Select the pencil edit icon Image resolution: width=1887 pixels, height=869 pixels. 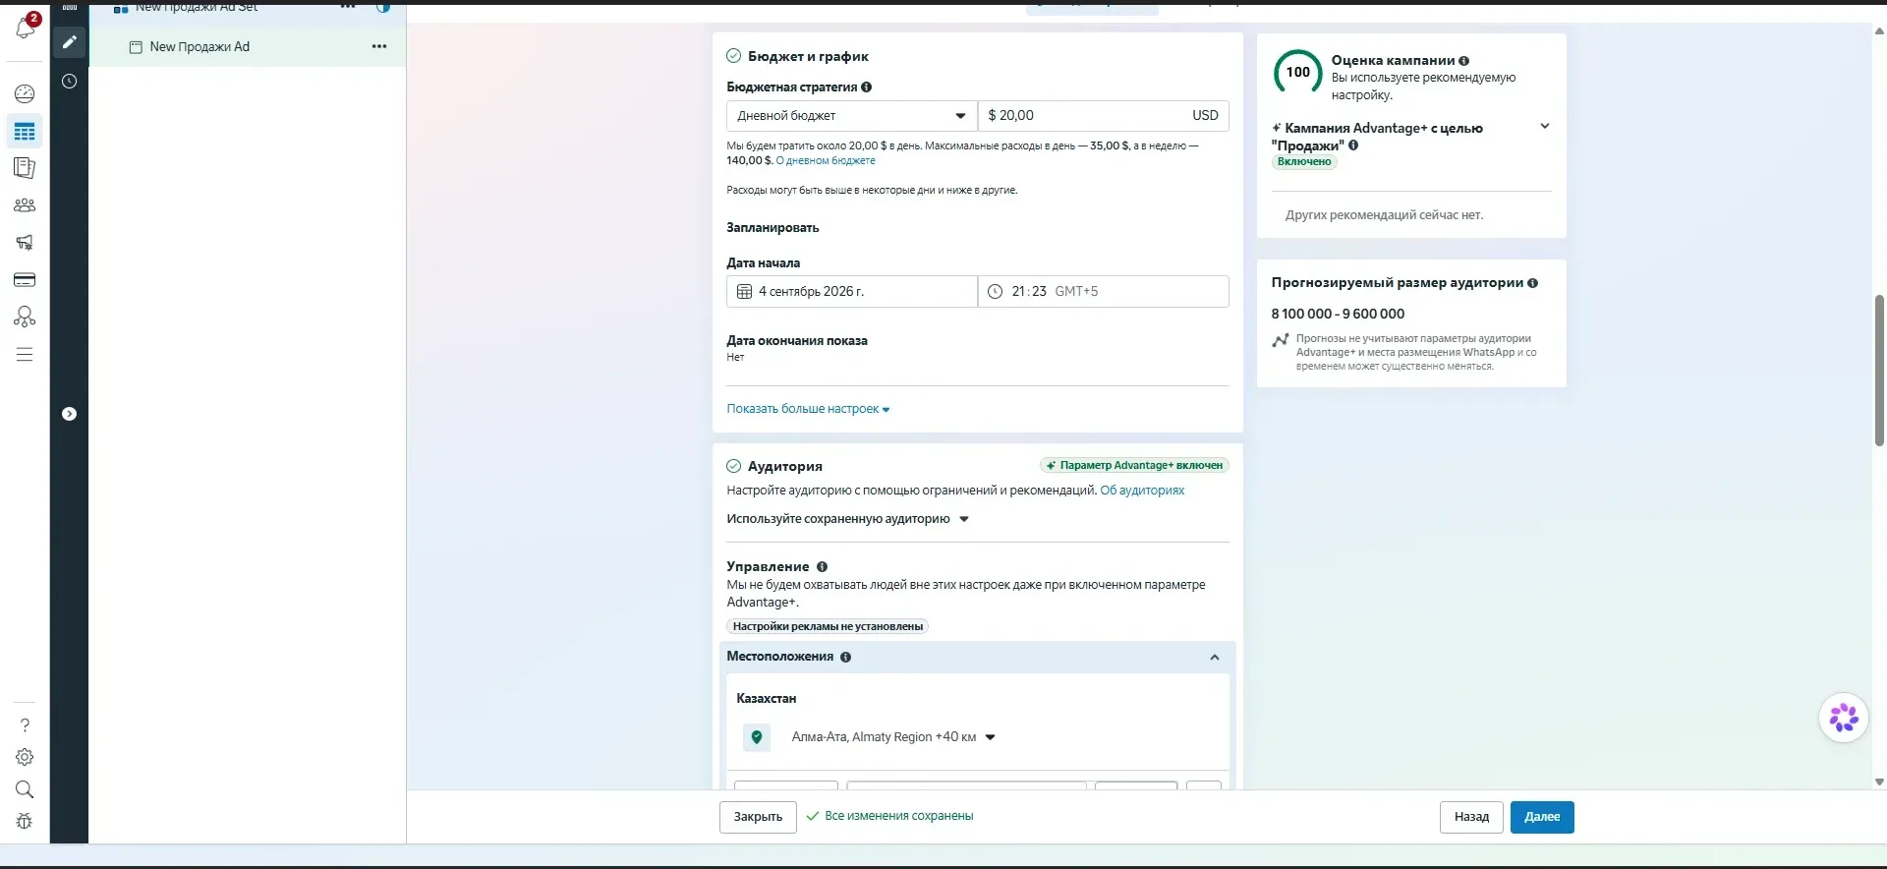coord(69,42)
